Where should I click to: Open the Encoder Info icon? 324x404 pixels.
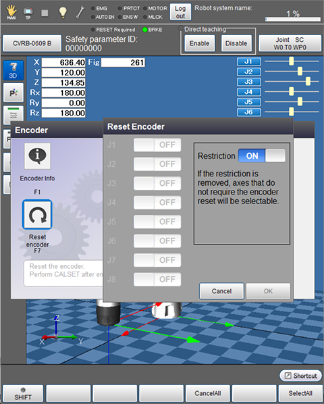pyautogui.click(x=37, y=156)
